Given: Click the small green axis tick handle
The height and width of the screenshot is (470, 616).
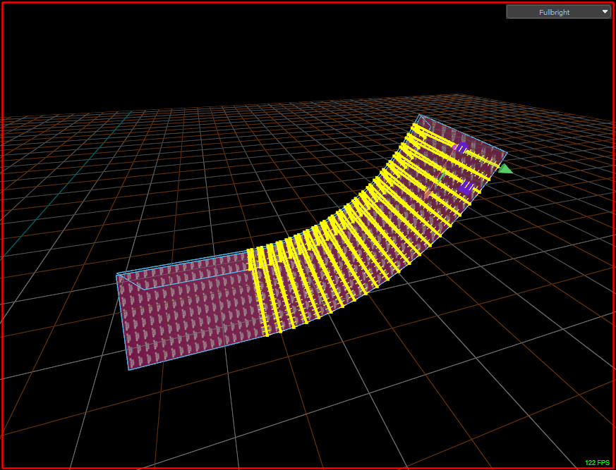Looking at the screenshot, I should tap(441, 177).
